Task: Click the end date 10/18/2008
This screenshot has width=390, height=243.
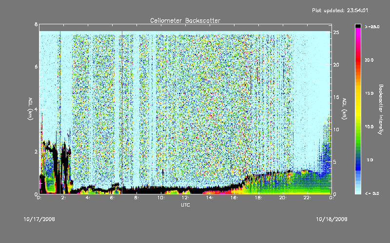Action: (x=331, y=219)
